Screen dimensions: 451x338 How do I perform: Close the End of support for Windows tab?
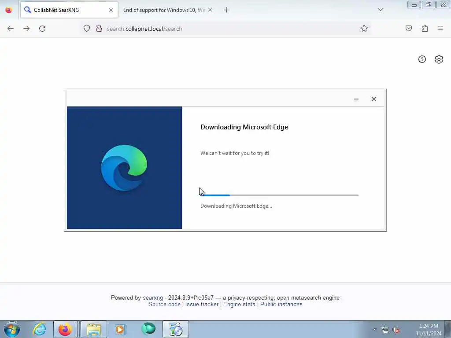(210, 10)
